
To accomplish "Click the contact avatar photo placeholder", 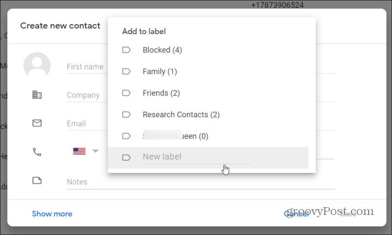I will (x=37, y=66).
